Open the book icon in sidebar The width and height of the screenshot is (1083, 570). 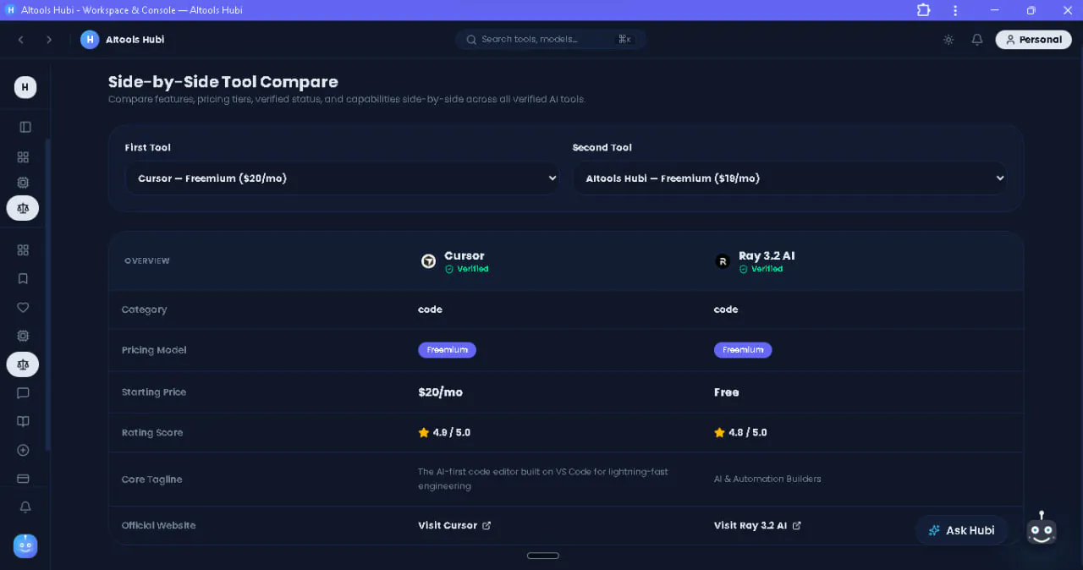point(23,421)
